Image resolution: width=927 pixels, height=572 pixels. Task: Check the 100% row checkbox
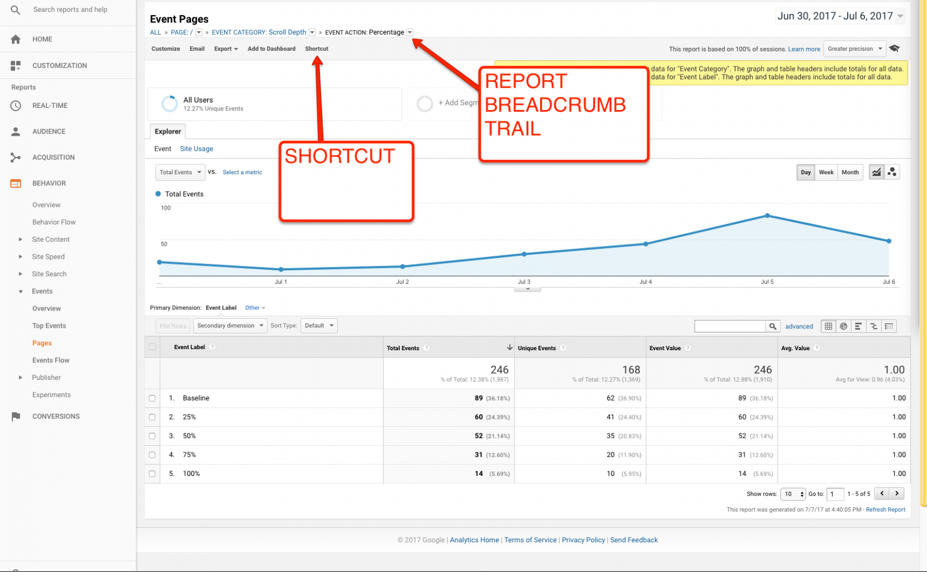click(152, 474)
